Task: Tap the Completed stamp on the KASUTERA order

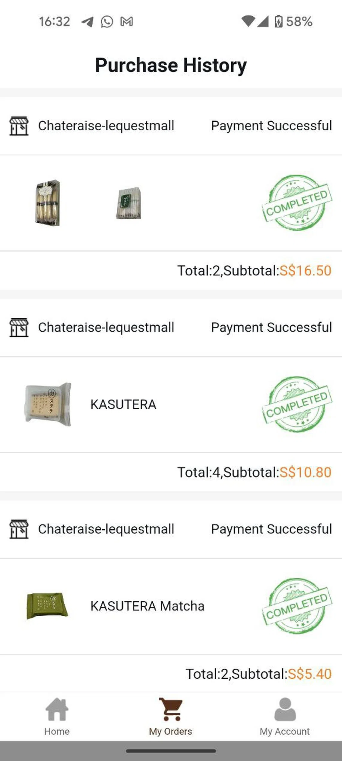Action: coord(297,404)
